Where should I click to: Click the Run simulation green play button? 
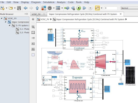coord(79,8)
